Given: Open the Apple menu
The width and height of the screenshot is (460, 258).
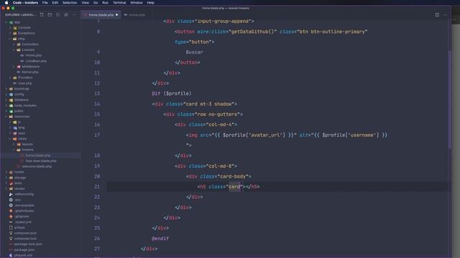Looking at the screenshot, I should click(x=6, y=3).
